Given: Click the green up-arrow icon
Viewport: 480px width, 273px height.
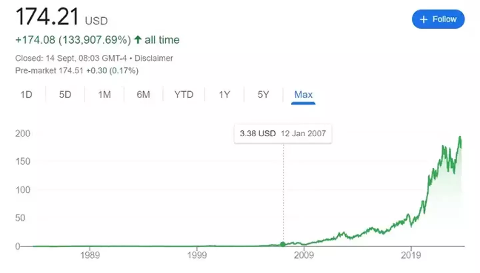Looking at the screenshot, I should [x=138, y=40].
